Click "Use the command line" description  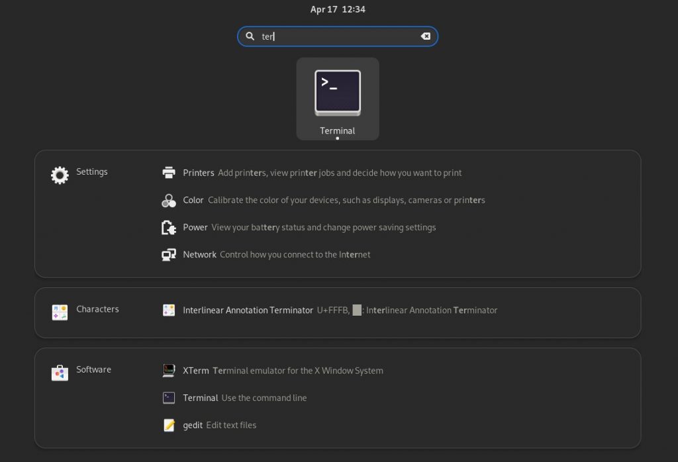click(x=264, y=398)
